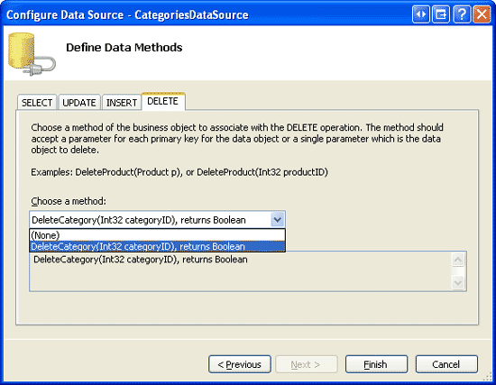Open the INSERT tab
Image resolution: width=496 pixels, height=385 pixels.
click(x=122, y=103)
